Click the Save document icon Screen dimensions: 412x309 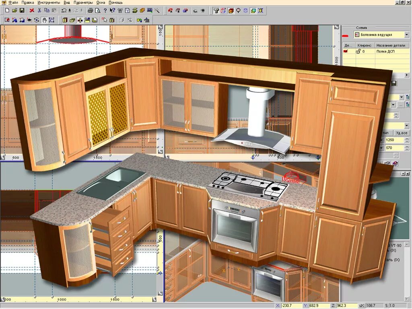point(21,11)
